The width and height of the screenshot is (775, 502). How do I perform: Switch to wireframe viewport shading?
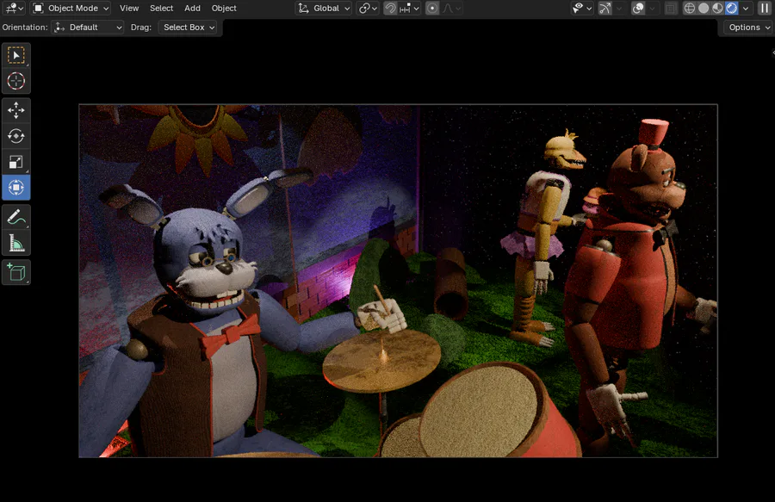[x=690, y=8]
